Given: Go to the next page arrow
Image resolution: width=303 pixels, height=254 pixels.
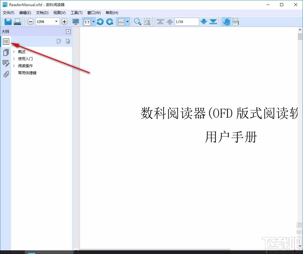Looking at the screenshot, I should tap(204, 22).
